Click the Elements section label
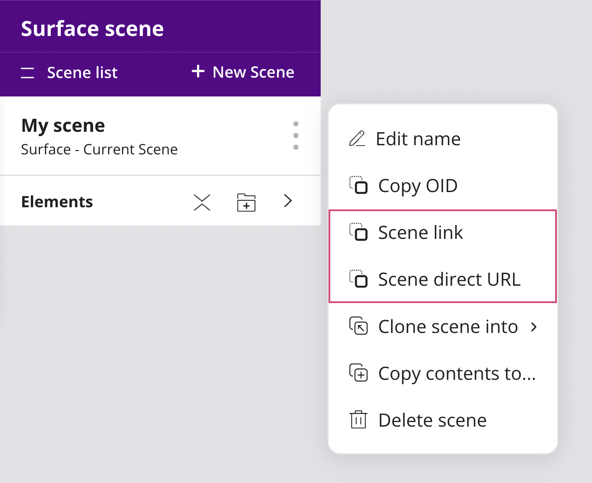592x483 pixels. click(57, 202)
